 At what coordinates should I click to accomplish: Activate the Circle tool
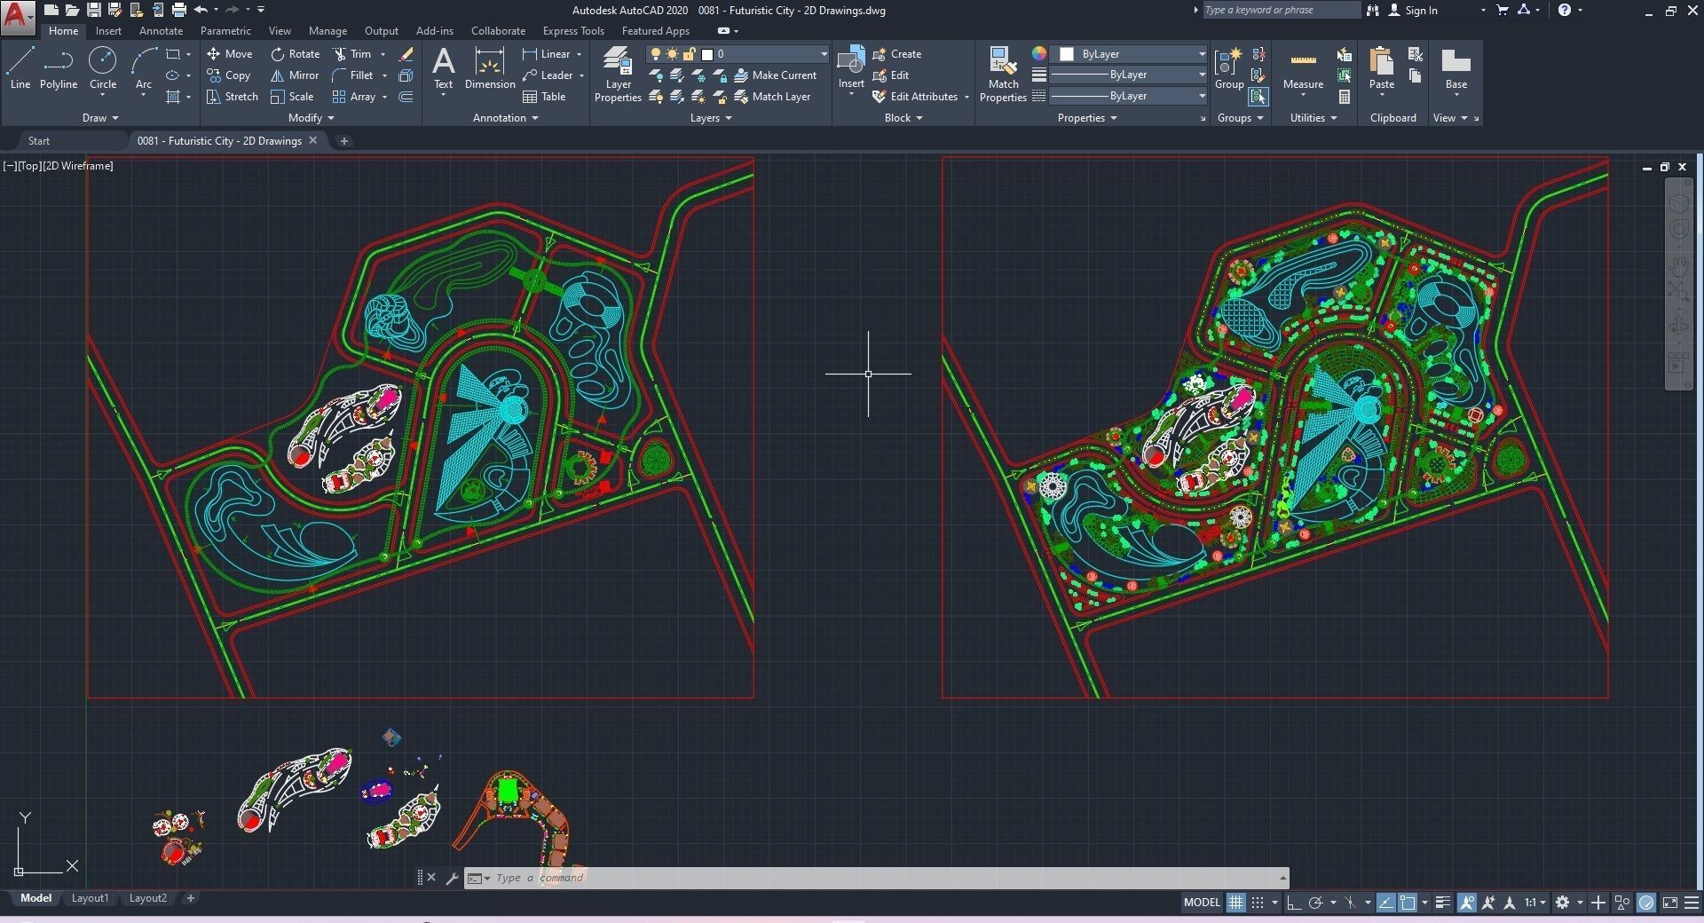[103, 68]
